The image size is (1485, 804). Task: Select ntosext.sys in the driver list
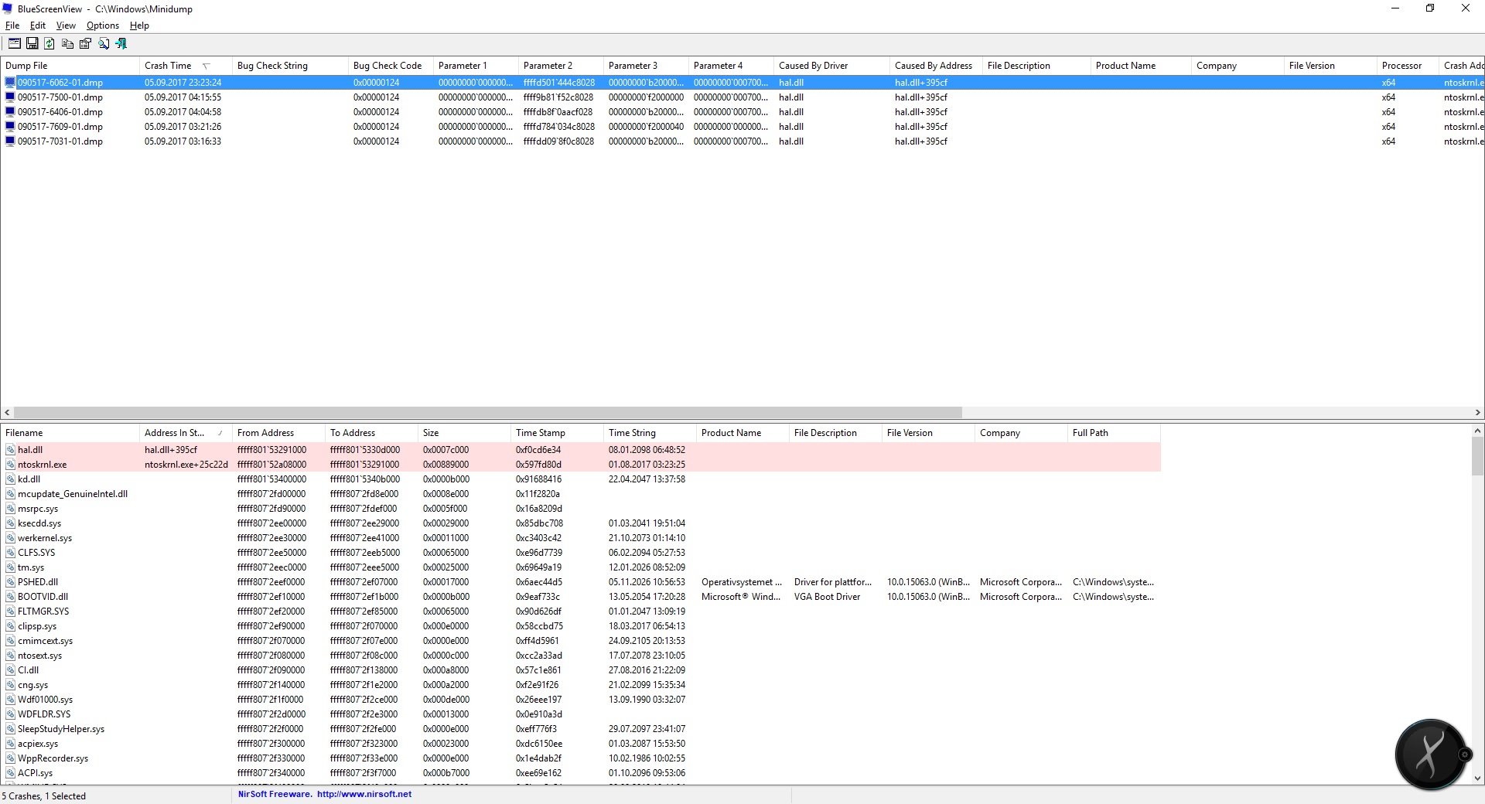[580, 656]
